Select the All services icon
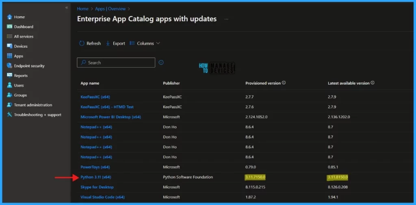This screenshot has height=205, width=416. click(x=10, y=37)
